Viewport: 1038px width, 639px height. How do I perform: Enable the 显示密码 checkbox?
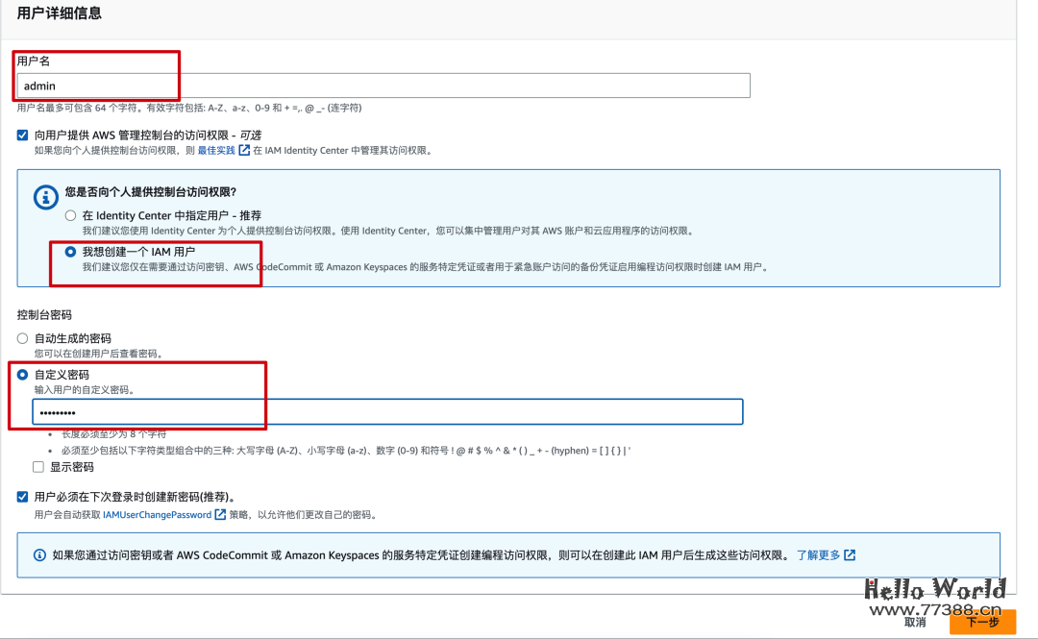[38, 466]
